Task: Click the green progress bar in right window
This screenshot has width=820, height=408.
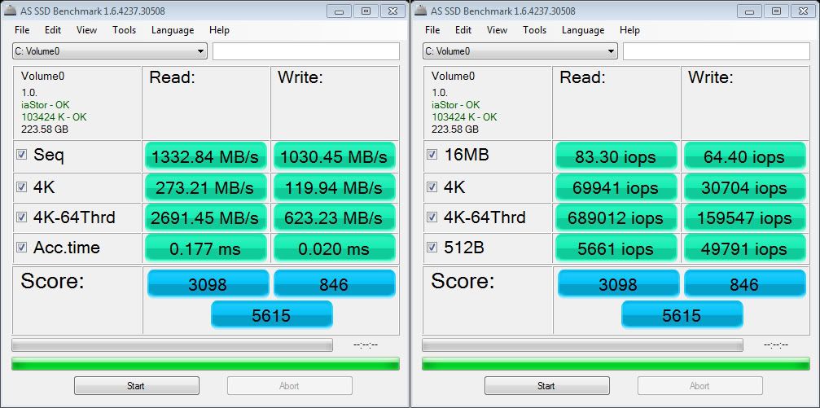Action: click(616, 363)
